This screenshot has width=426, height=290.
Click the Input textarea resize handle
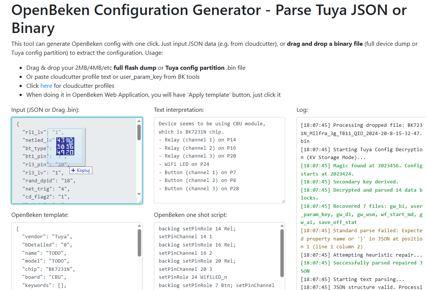pos(140,201)
